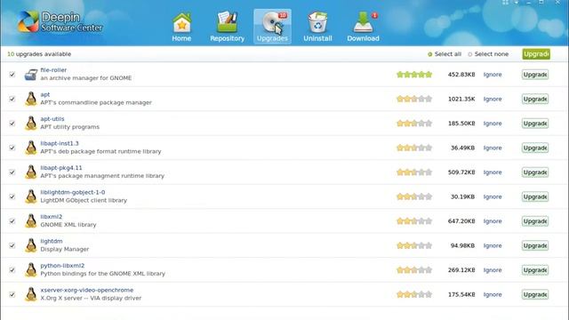Click the apt-utils penguin icon
This screenshot has height=320, width=569.
point(31,124)
